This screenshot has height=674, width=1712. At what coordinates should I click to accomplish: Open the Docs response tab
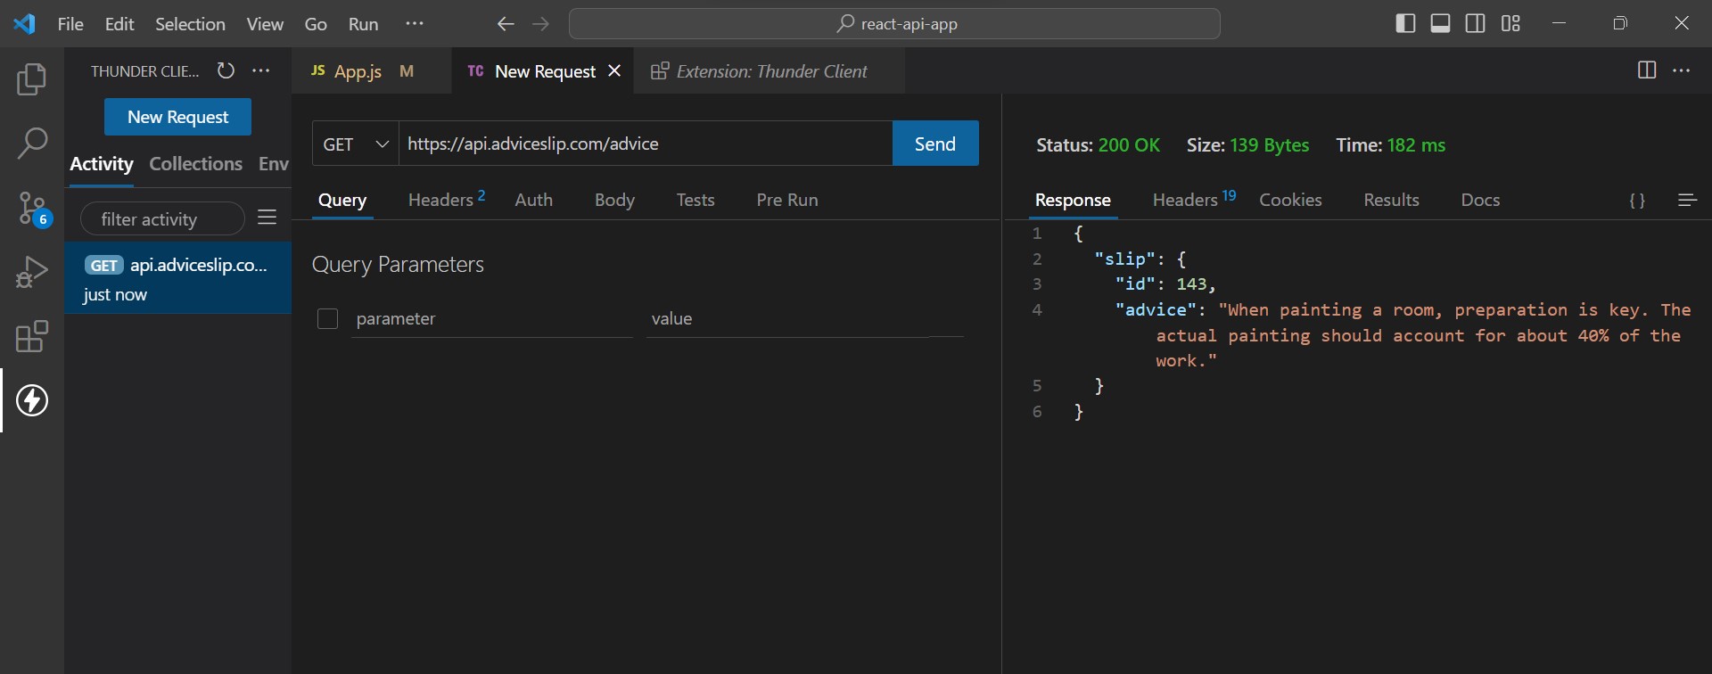[x=1480, y=201]
